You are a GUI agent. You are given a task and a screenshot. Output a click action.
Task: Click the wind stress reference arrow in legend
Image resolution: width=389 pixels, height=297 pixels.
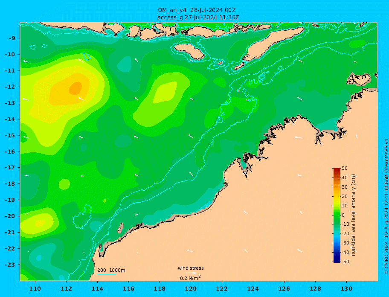click(x=191, y=273)
